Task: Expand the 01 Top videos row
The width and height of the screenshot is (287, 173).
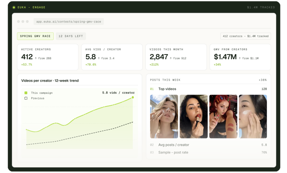Action: tap(209, 89)
